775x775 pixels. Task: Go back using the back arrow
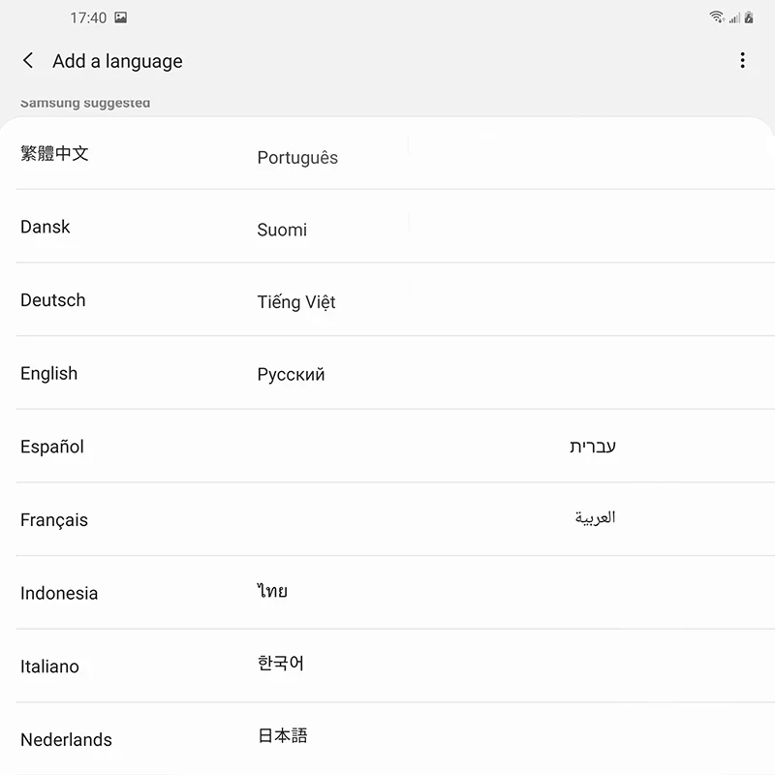28,61
